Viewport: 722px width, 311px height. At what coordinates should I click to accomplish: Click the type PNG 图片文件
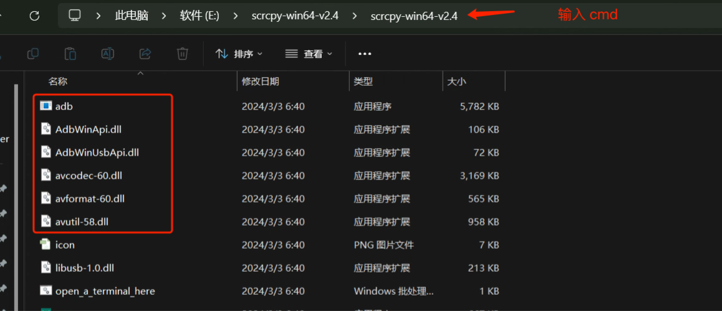coord(383,245)
